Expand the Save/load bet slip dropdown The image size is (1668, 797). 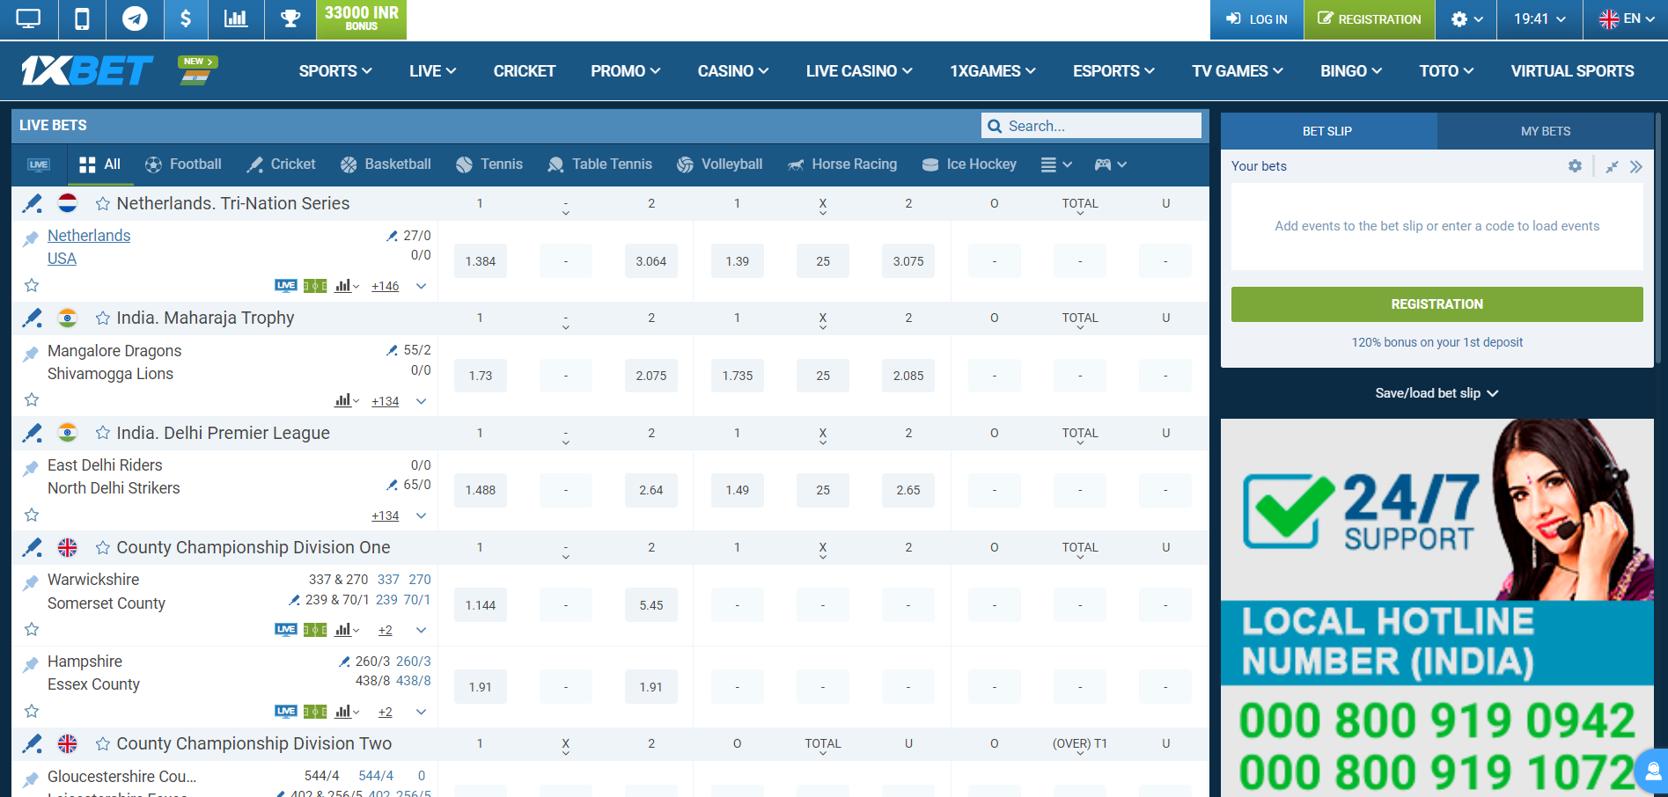tap(1437, 393)
